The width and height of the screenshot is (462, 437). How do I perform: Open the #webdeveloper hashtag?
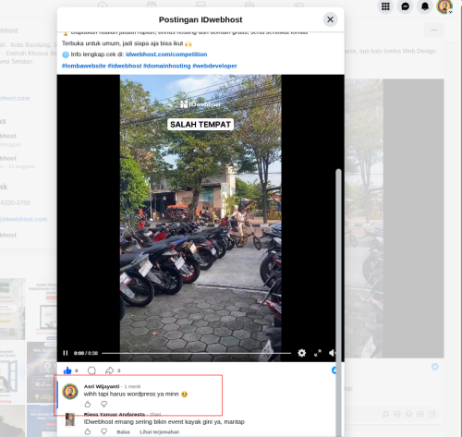pyautogui.click(x=214, y=66)
